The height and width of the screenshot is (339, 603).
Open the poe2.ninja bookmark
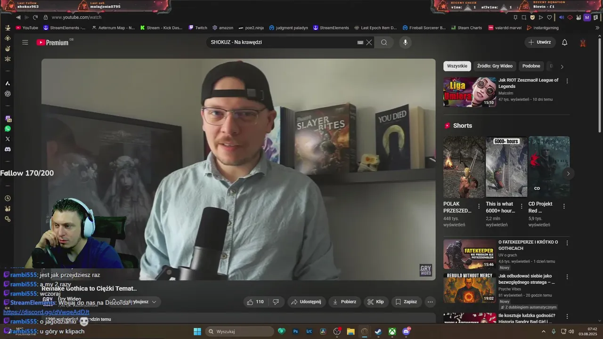tap(251, 28)
